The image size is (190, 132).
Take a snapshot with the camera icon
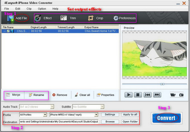point(181,95)
